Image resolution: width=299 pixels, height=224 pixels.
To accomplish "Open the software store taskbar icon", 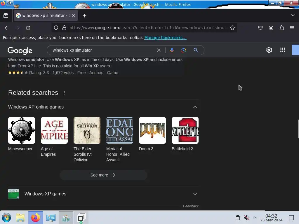I will pyautogui.click(x=66, y=218).
